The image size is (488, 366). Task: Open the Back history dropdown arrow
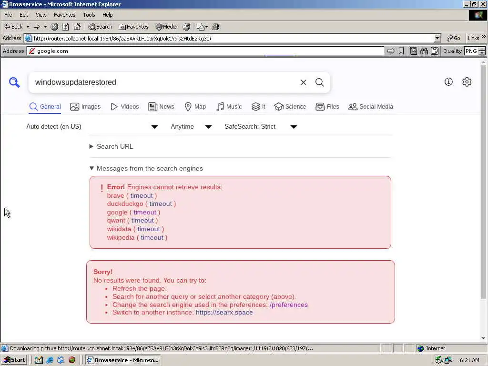tap(28, 27)
